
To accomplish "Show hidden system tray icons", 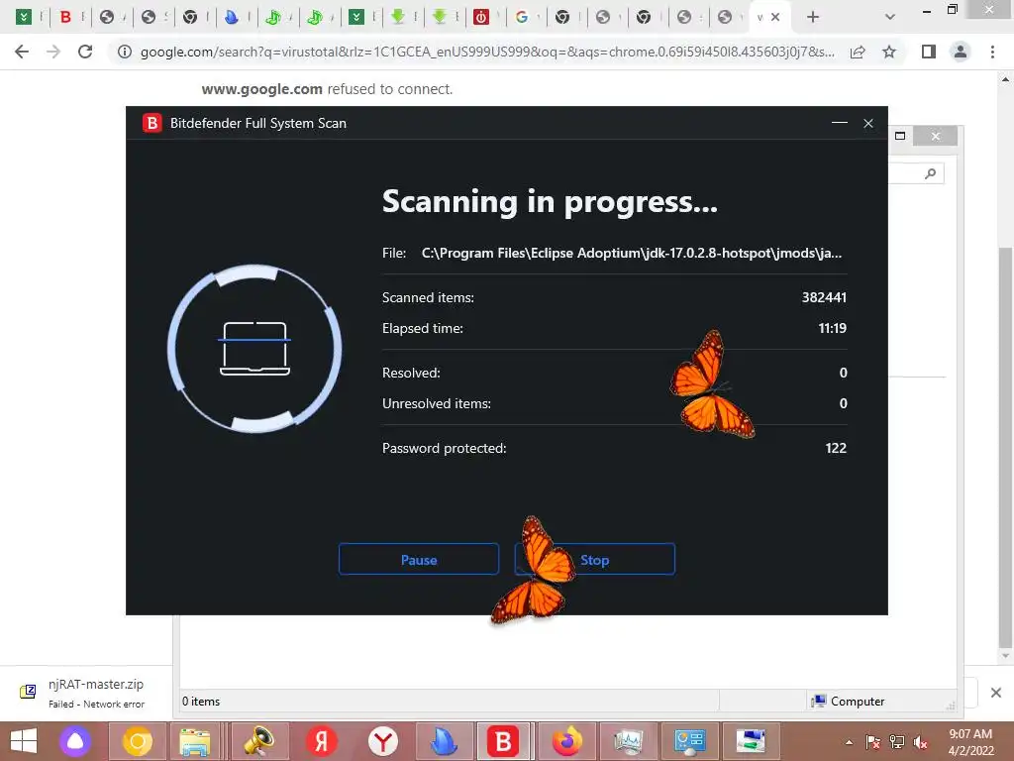I will click(x=849, y=742).
